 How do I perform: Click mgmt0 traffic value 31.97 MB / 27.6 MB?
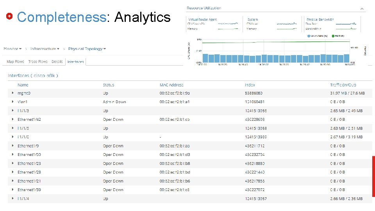coord(348,93)
